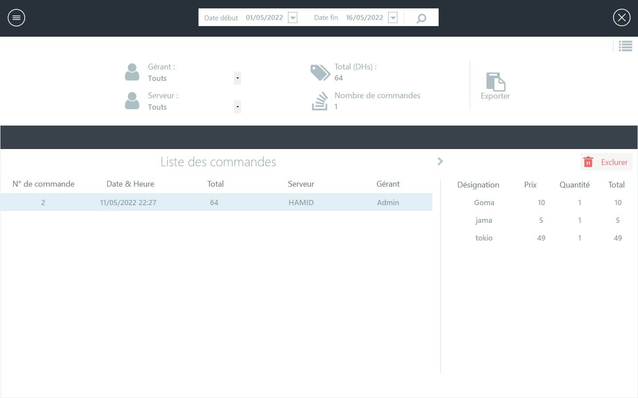Select order number 2 row
The height and width of the screenshot is (398, 638).
click(x=216, y=203)
